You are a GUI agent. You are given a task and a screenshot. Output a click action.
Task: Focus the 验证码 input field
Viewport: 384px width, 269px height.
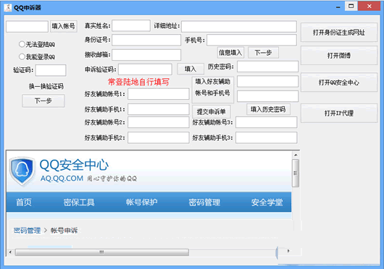[x=51, y=70]
